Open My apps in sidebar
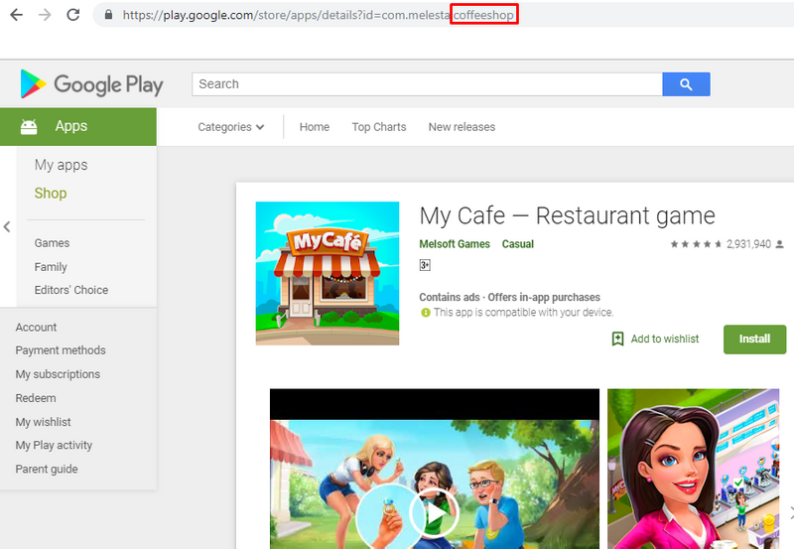Image resolution: width=794 pixels, height=549 pixels. [x=61, y=165]
